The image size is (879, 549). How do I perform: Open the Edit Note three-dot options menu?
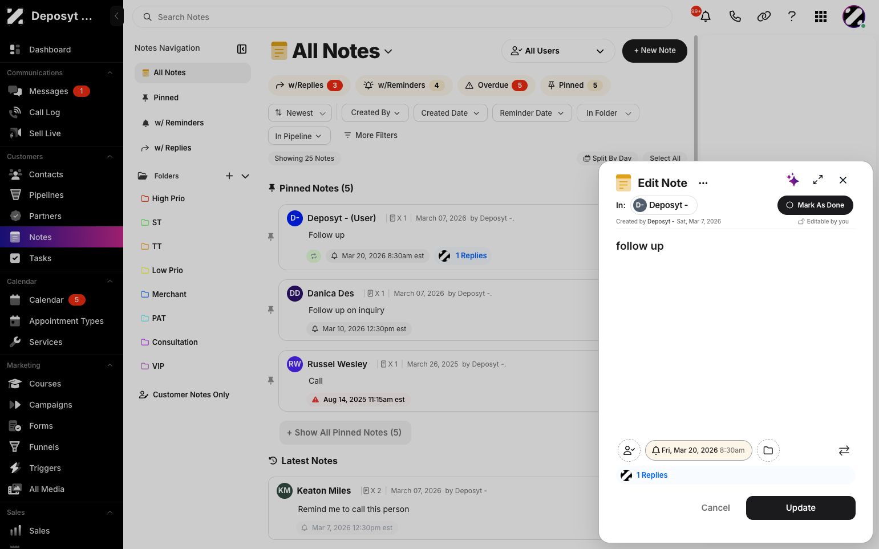(703, 183)
